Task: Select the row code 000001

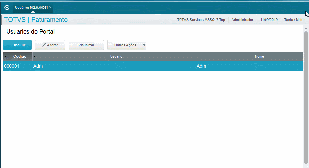Action: click(12, 66)
